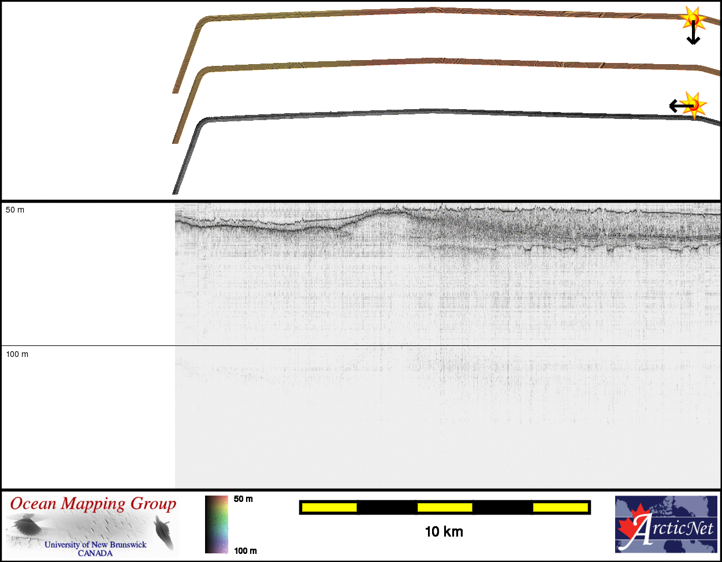Click the 50 m depth label in profile
Viewport: 722px width, 562px height.
tap(15, 210)
